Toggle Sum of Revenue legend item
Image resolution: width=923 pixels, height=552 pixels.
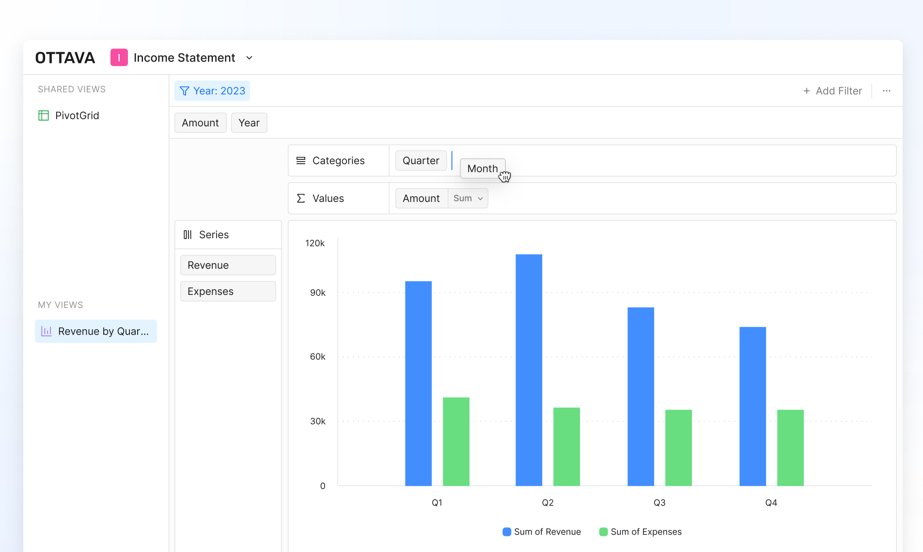(542, 532)
